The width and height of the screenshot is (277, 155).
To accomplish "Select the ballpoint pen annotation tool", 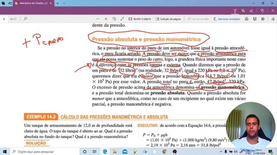I will 235,11.
